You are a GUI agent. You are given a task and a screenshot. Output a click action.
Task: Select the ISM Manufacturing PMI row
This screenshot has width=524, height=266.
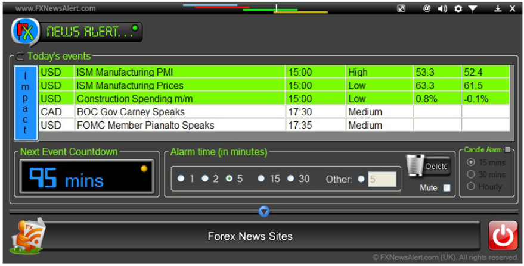pos(274,72)
